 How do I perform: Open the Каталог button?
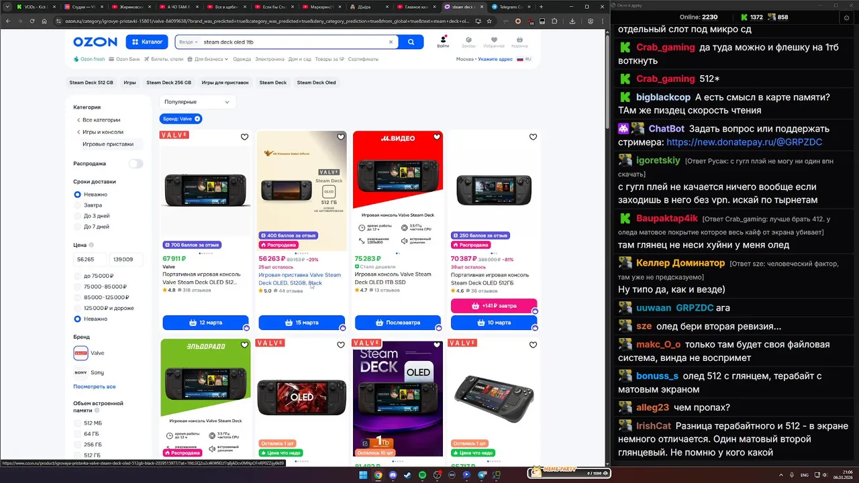(147, 42)
